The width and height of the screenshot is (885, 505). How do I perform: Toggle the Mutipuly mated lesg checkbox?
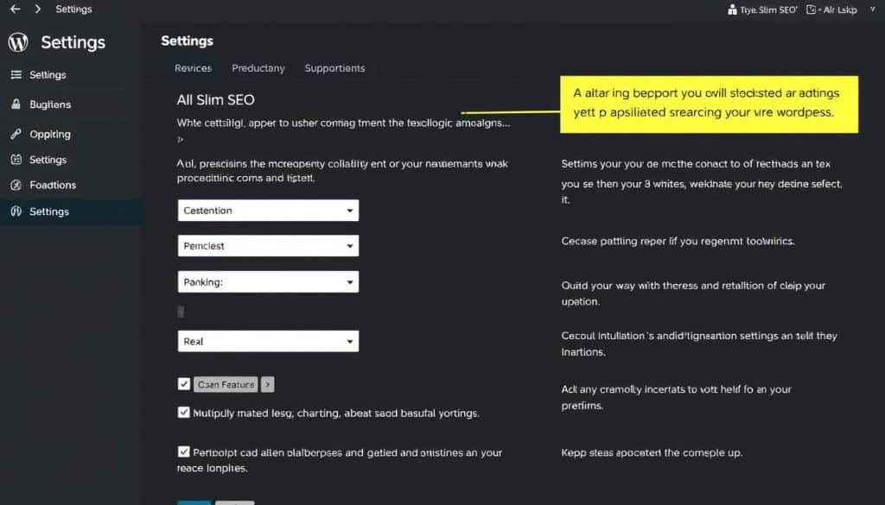click(x=183, y=412)
